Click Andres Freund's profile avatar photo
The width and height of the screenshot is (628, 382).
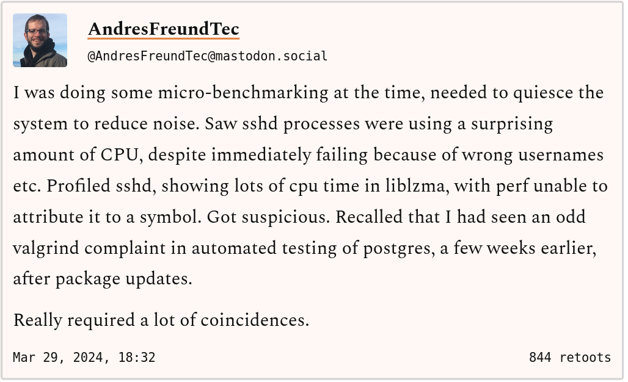40,40
